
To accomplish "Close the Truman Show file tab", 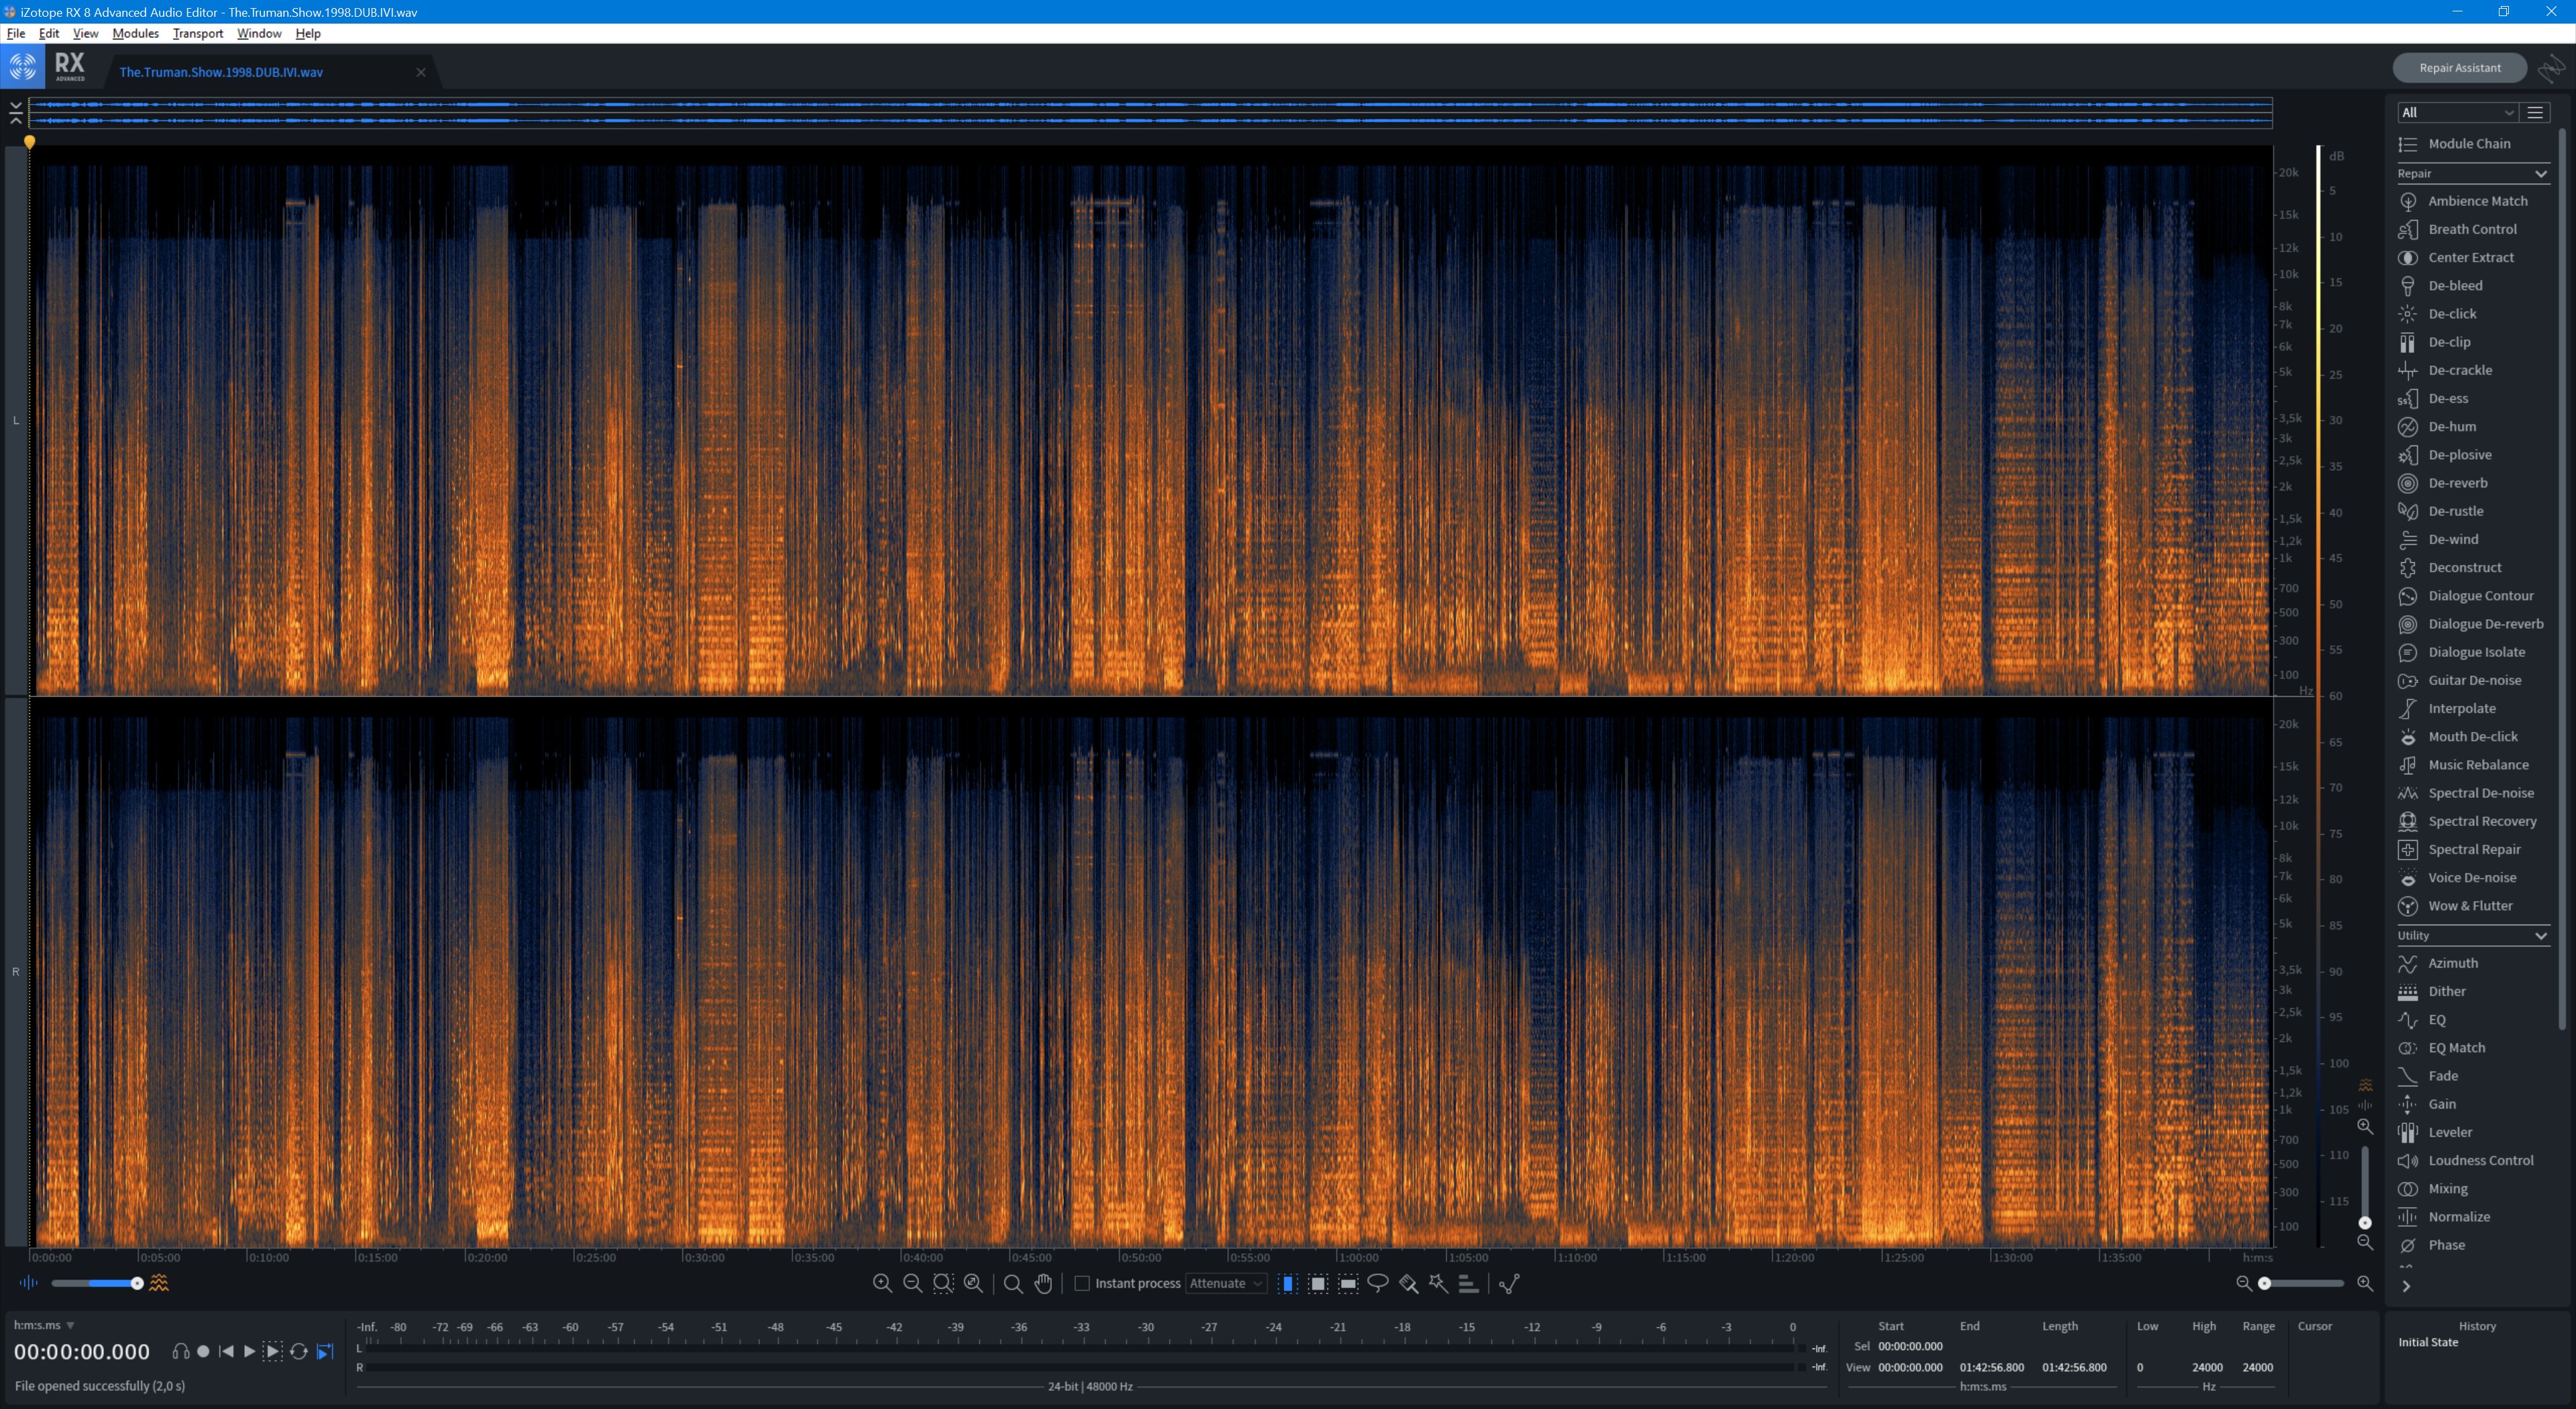I will [421, 72].
